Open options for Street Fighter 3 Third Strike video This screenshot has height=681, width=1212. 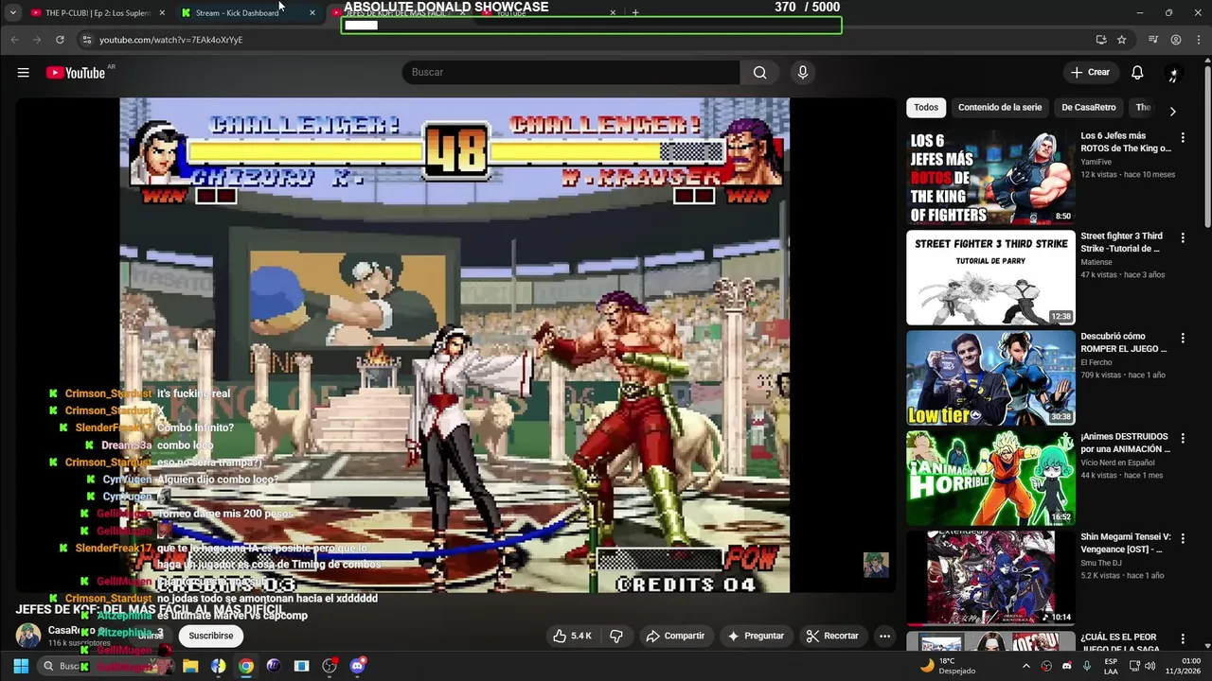(1182, 238)
